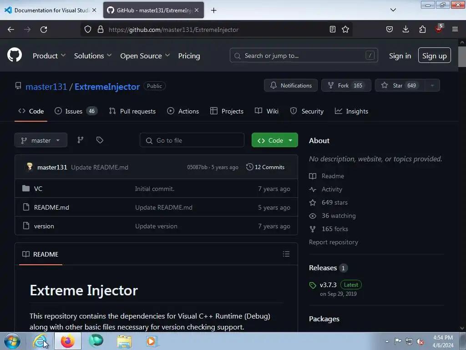
Task: Star the repository with Star button
Action: 400,85
